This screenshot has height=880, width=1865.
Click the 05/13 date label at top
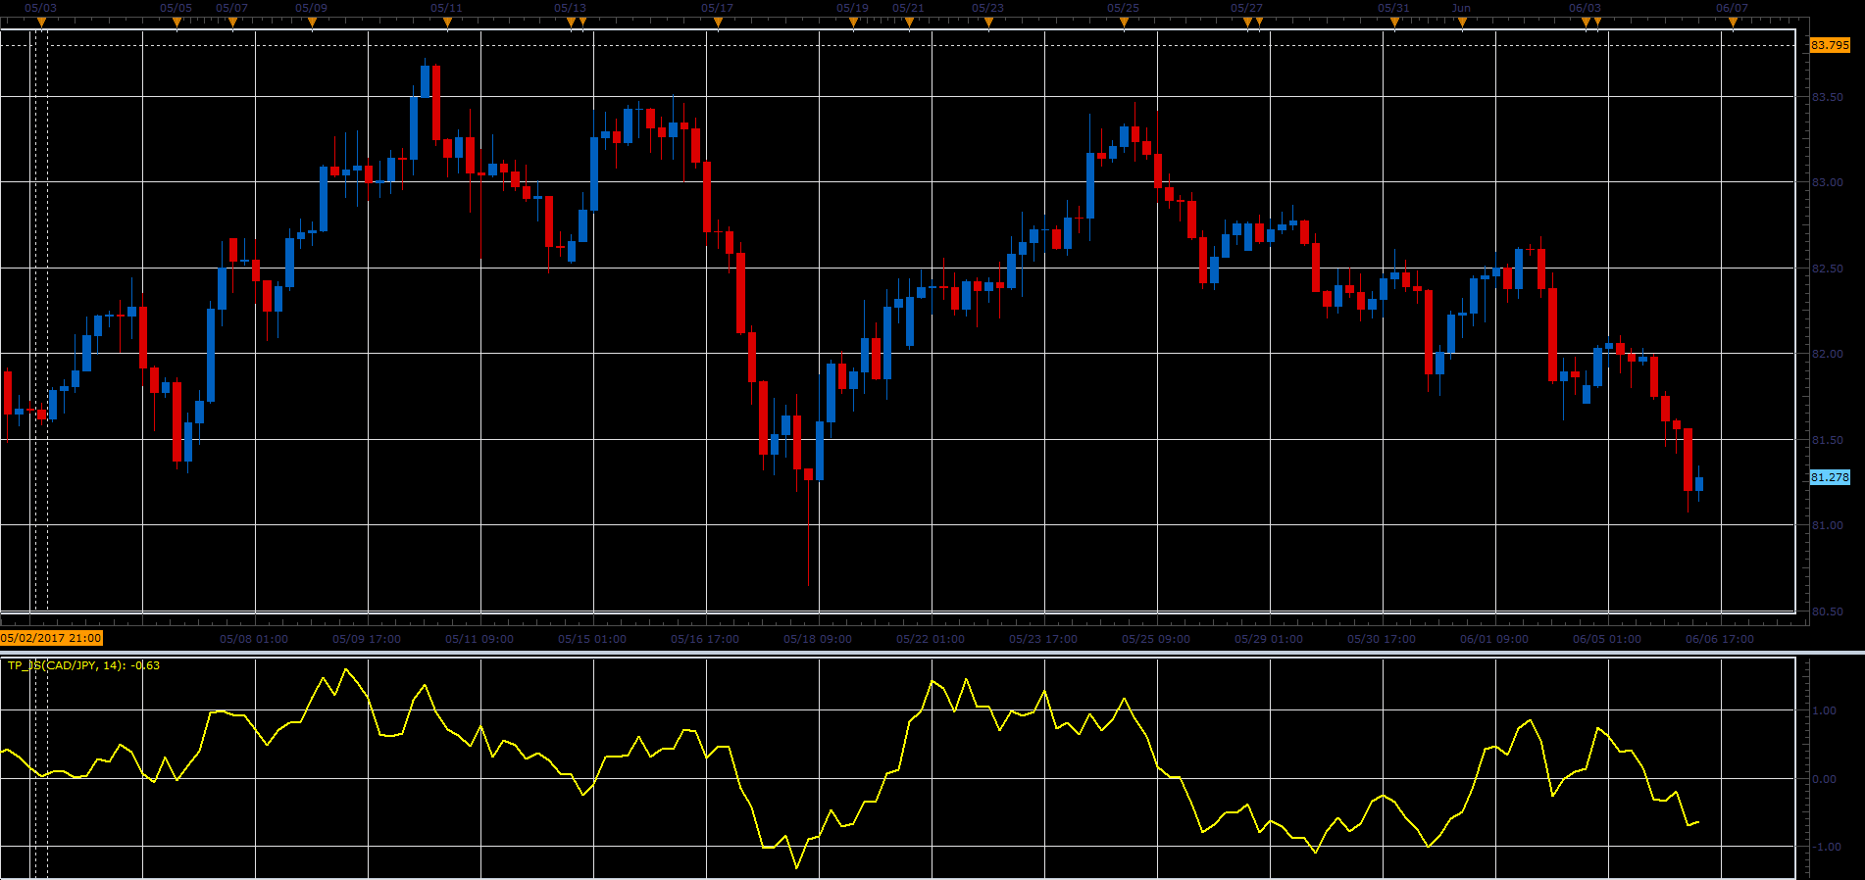pyautogui.click(x=570, y=8)
